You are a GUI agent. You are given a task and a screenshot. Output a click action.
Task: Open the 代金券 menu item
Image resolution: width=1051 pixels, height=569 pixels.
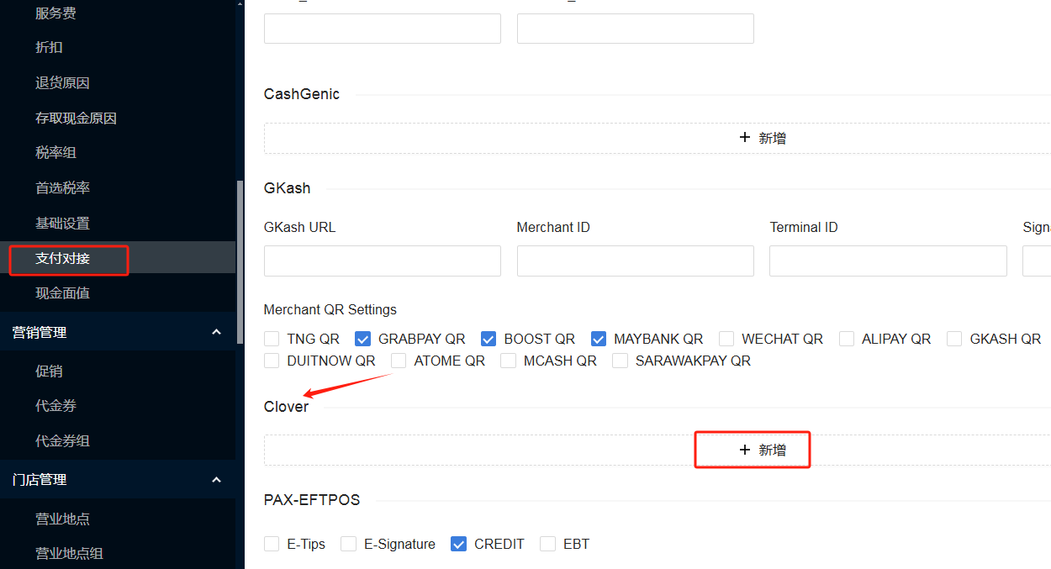pyautogui.click(x=55, y=405)
